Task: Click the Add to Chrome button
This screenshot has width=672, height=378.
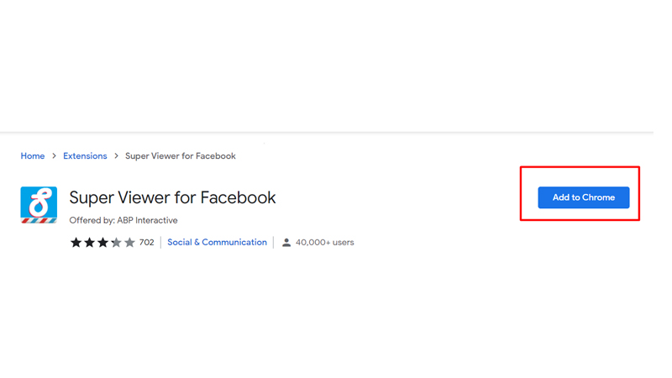Action: pyautogui.click(x=583, y=197)
